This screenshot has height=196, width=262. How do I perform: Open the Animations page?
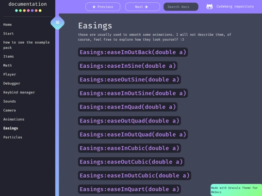(x=14, y=120)
